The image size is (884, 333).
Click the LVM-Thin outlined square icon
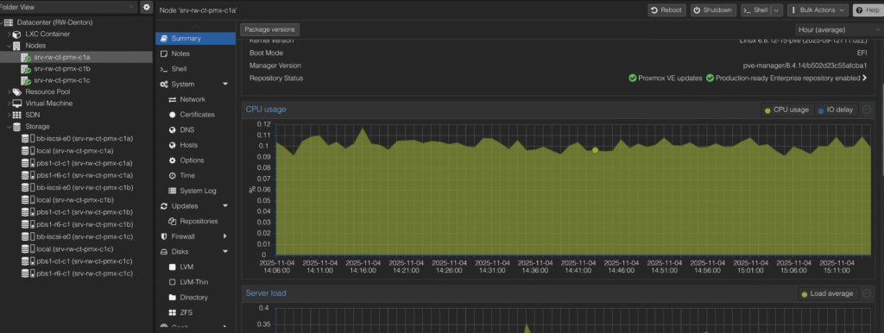pos(173,282)
